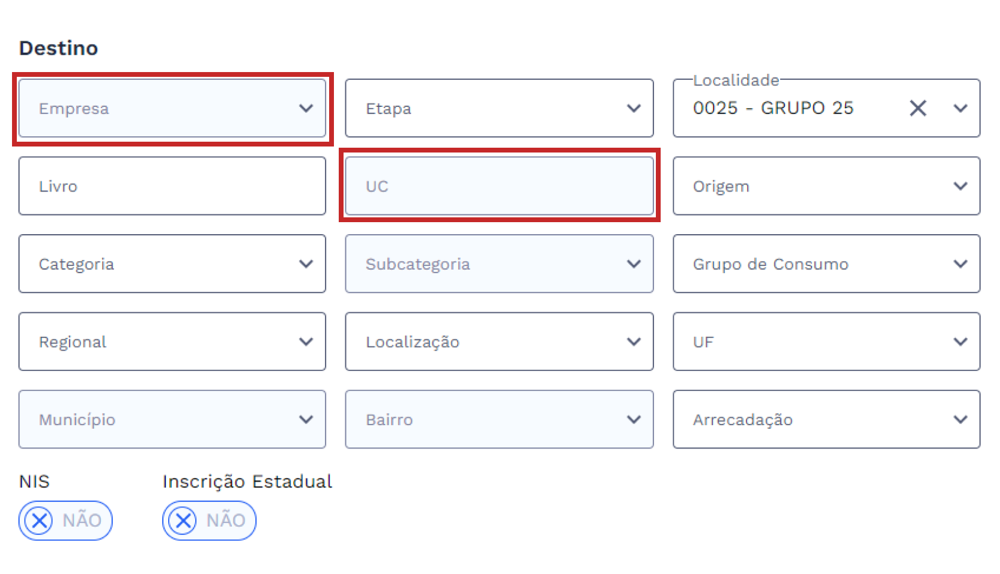Image resolution: width=1000 pixels, height=574 pixels.
Task: Expand the Etapa dropdown
Action: click(x=499, y=109)
